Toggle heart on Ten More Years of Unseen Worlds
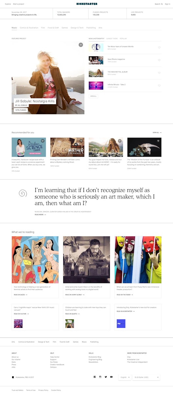Screen dimensions: 173x395 [x=159, y=48]
